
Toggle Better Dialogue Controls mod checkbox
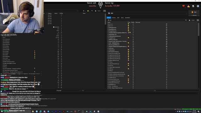3,62
